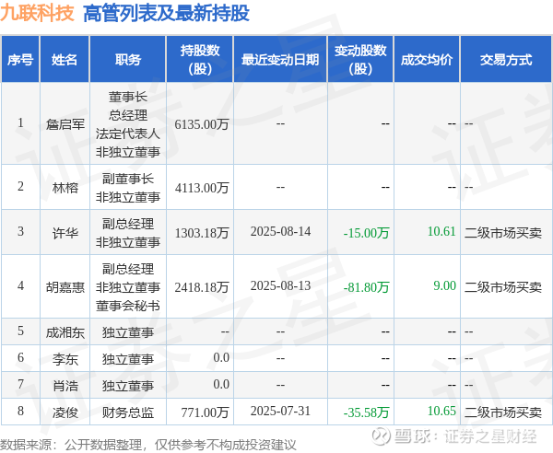Click the 数据来源 disclaimer text
The width and height of the screenshot is (553, 453).
[148, 445]
